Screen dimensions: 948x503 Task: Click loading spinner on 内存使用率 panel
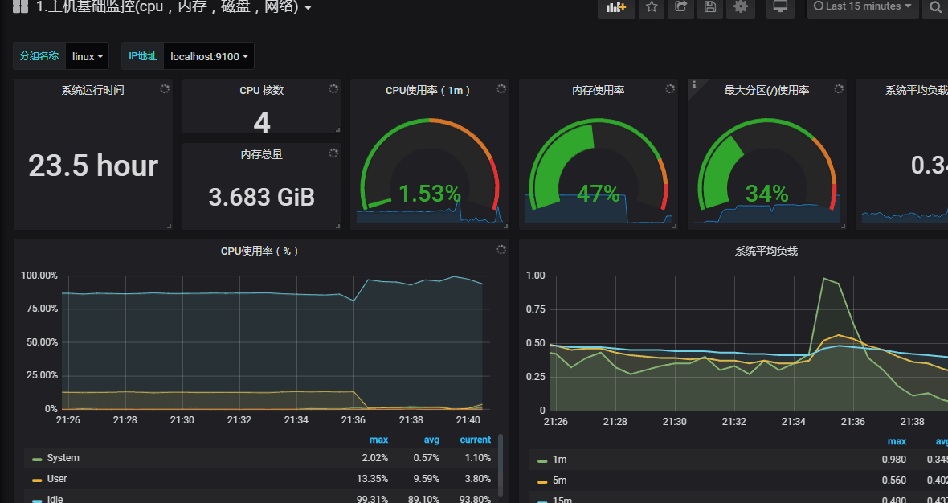coord(670,89)
